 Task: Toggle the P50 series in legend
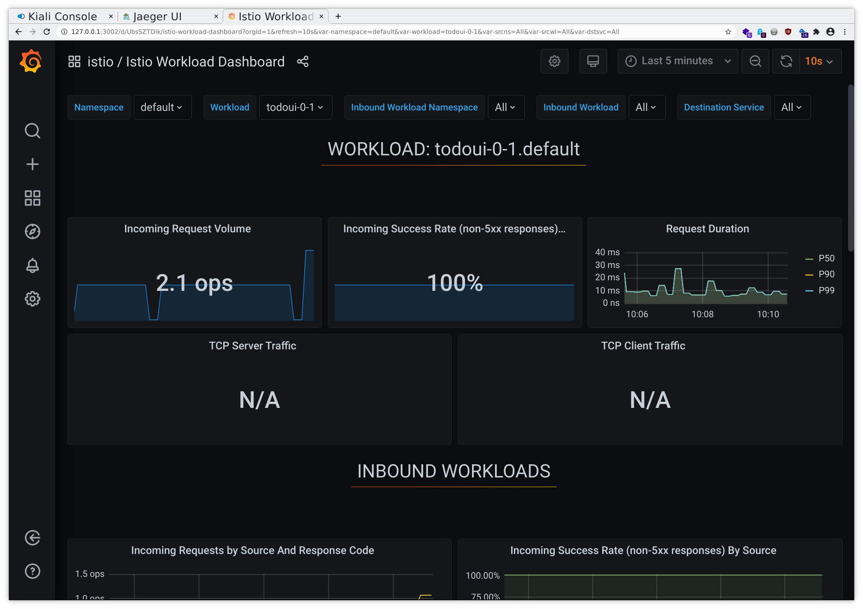tap(826, 258)
